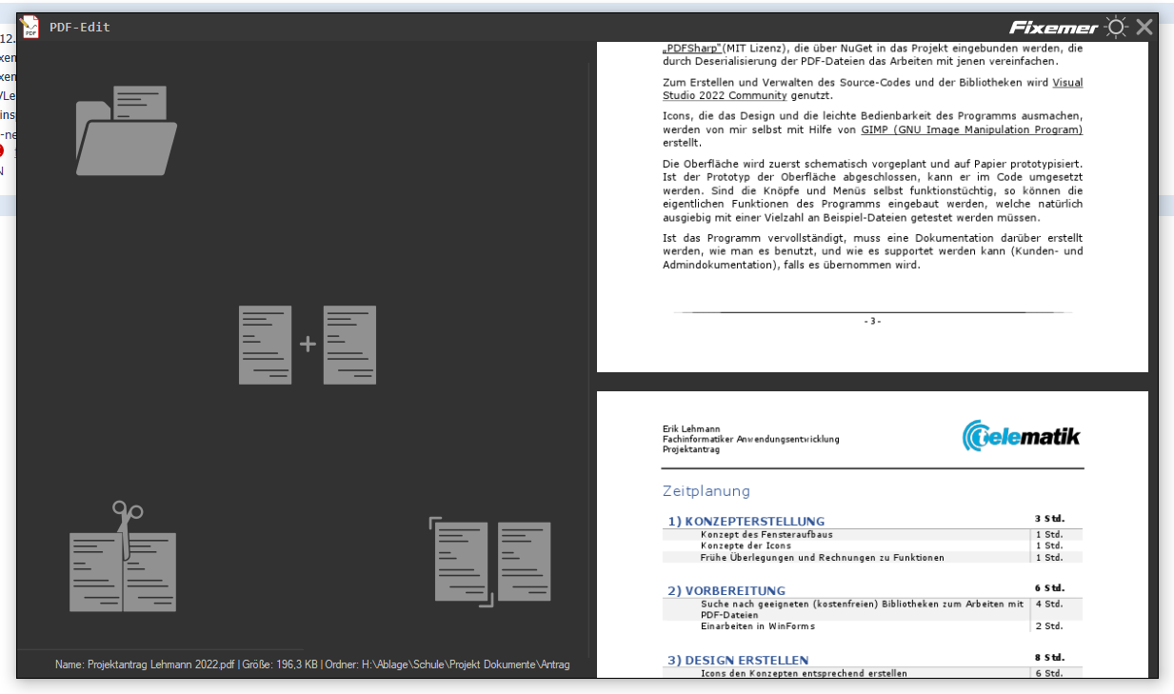Click the PDF-Edit title text
1174x694 pixels.
(x=80, y=28)
